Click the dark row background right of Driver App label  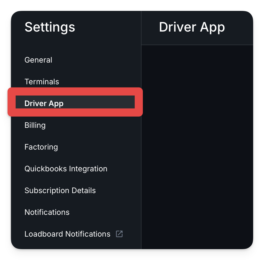tap(99, 102)
